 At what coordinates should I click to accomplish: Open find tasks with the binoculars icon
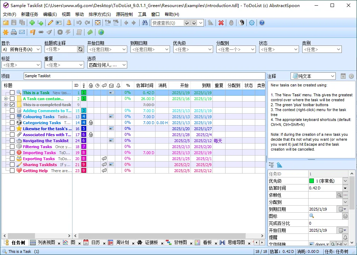[x=146, y=23]
